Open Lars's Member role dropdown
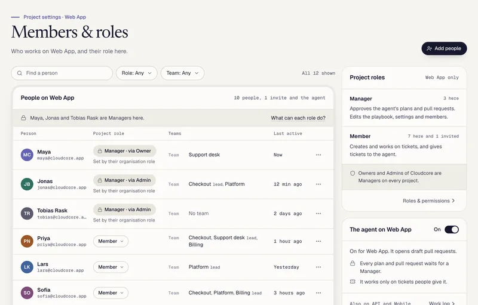Screen dimensions: 478x305 (x=111, y=267)
